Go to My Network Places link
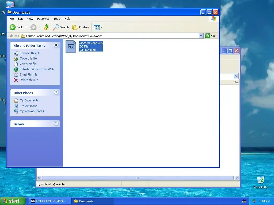Viewport: 274px width, 205px height. coord(32,111)
